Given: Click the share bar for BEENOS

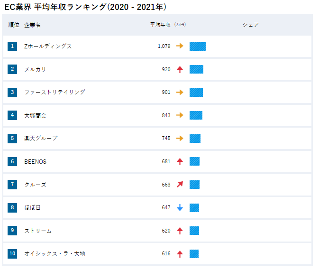Looking at the screenshot, I should 194,161.
